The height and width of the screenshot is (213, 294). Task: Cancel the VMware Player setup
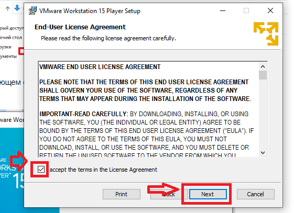pos(255,194)
